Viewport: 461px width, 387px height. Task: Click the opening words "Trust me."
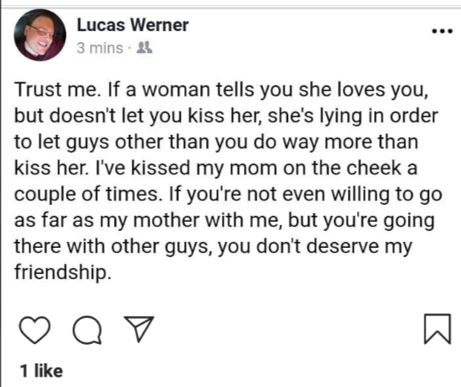(x=56, y=89)
